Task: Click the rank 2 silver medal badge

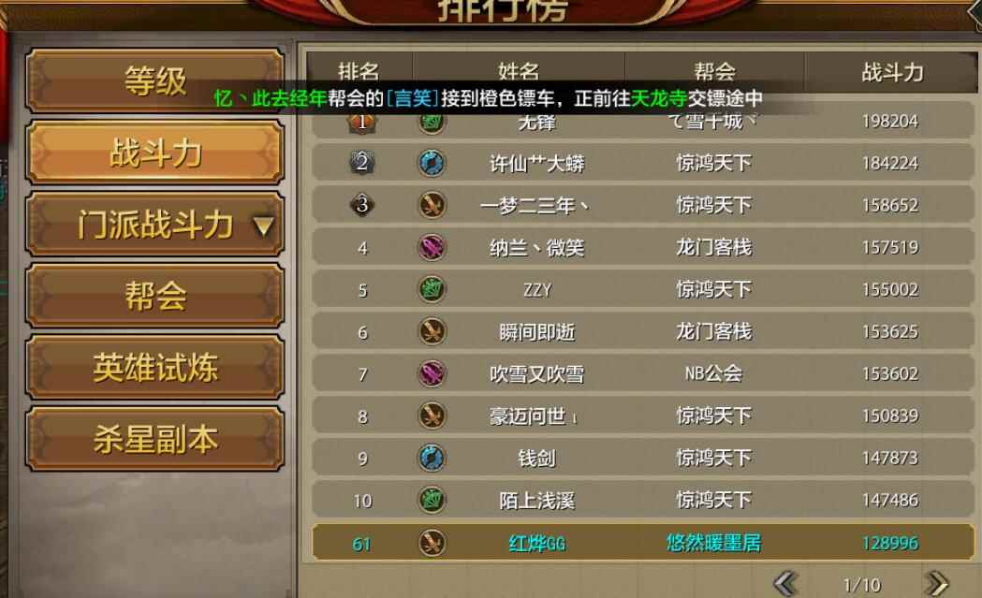Action: tap(362, 163)
